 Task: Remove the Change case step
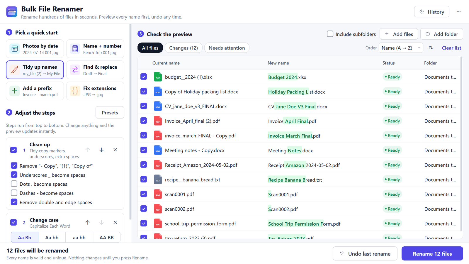tap(115, 222)
